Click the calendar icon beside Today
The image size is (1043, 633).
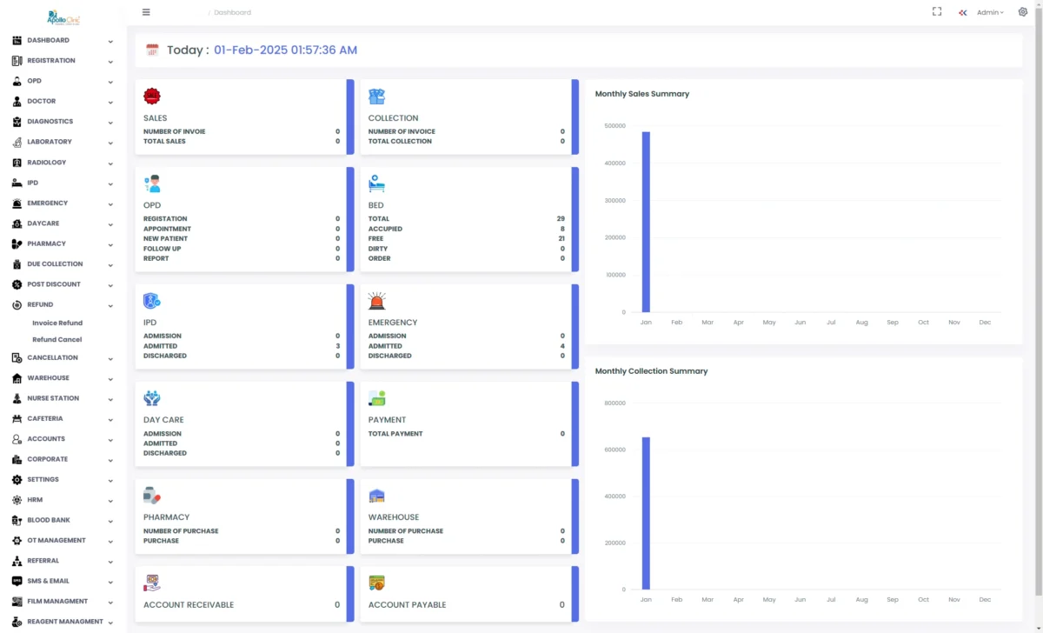click(152, 50)
